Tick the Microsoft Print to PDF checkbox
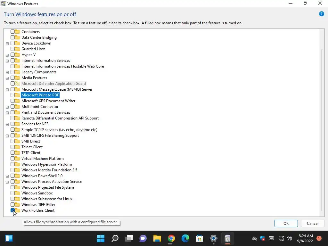This screenshot has width=328, height=246. click(x=12, y=95)
